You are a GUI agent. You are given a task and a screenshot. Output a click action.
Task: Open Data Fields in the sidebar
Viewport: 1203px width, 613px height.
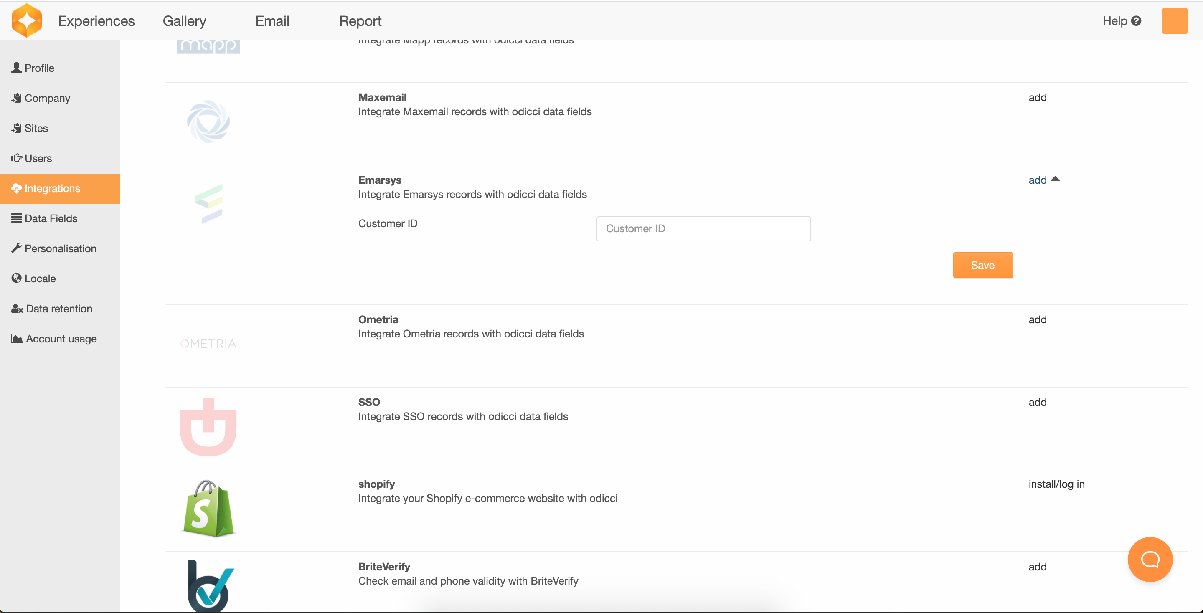[x=51, y=218]
